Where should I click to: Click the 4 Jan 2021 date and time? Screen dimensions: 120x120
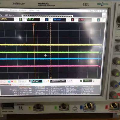click(97, 11)
